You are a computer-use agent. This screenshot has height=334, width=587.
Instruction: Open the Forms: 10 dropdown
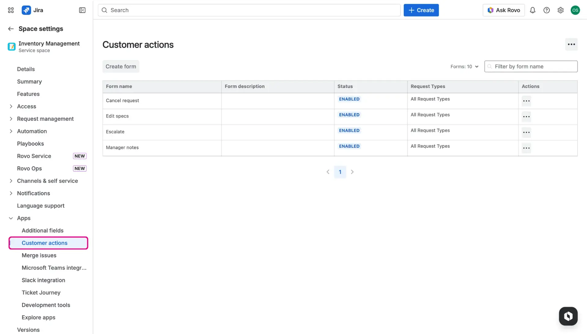pos(464,66)
